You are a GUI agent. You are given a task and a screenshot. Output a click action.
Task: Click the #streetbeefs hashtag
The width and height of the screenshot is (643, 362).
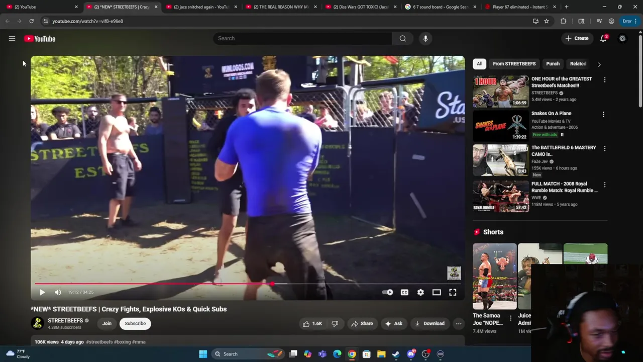(x=99, y=342)
